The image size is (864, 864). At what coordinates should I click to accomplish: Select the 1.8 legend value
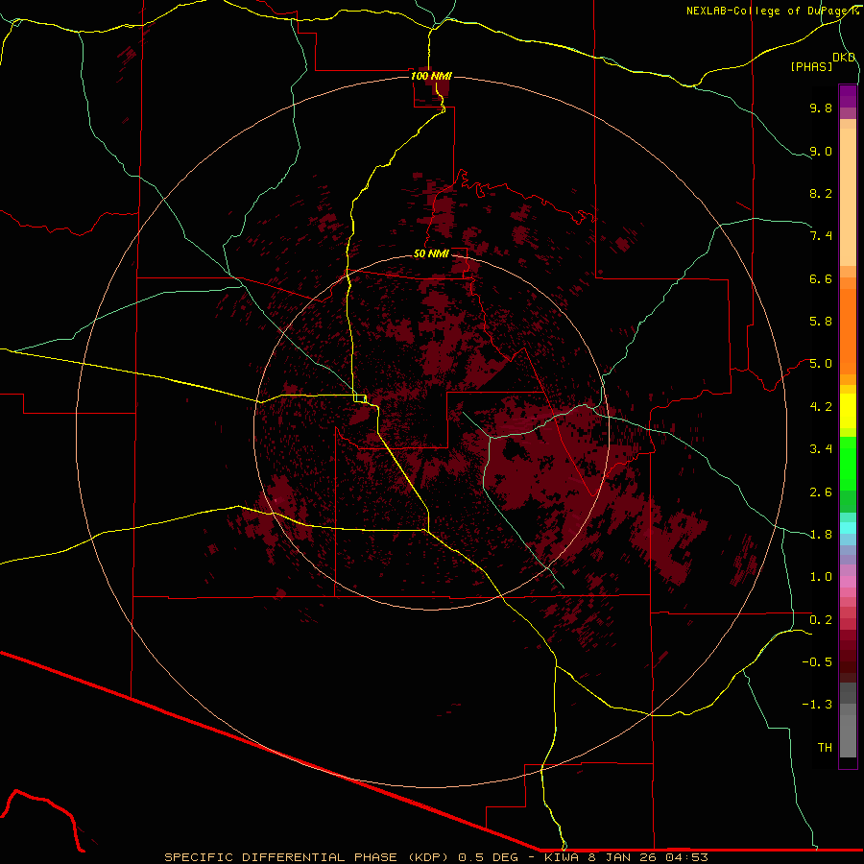point(821,535)
